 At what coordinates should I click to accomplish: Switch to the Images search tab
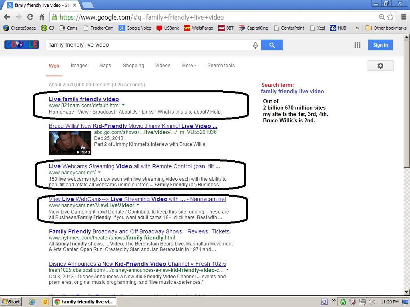[79, 66]
